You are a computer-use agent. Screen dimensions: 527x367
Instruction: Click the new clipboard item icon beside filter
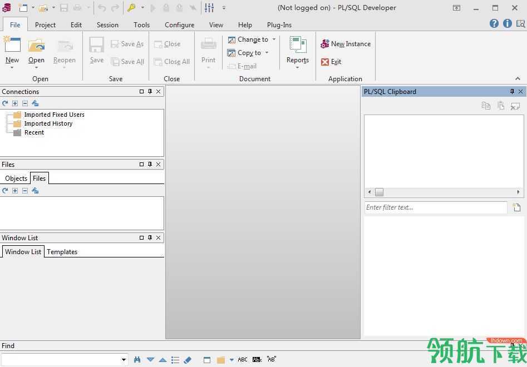point(516,207)
